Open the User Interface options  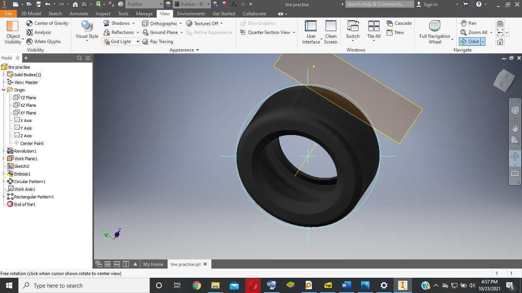coord(311,33)
